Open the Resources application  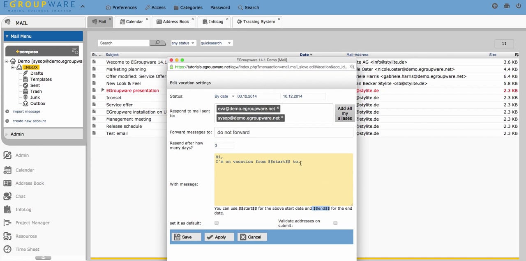(26, 236)
